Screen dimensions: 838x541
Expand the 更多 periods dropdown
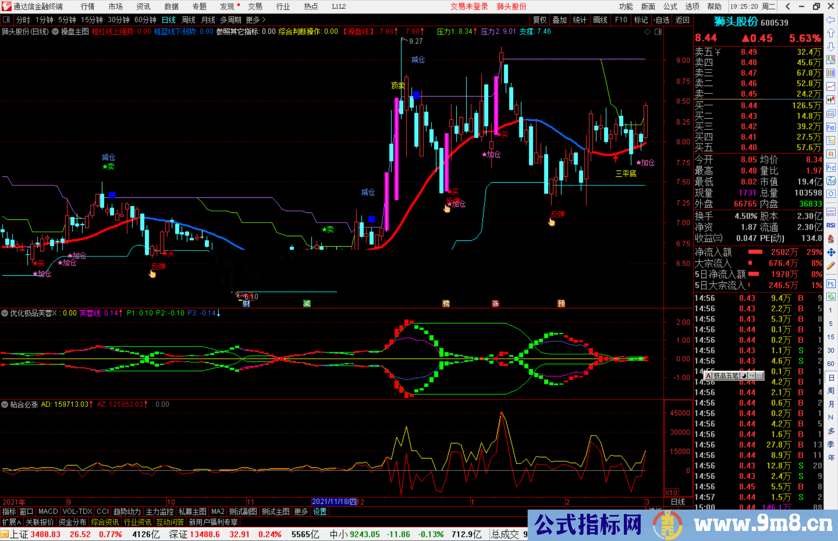pos(255,20)
